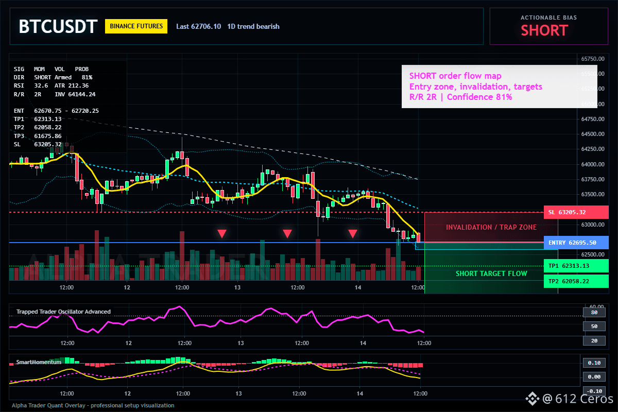Click the TP1 62313.13 row in stats panel
The image size is (618, 412).
38,119
